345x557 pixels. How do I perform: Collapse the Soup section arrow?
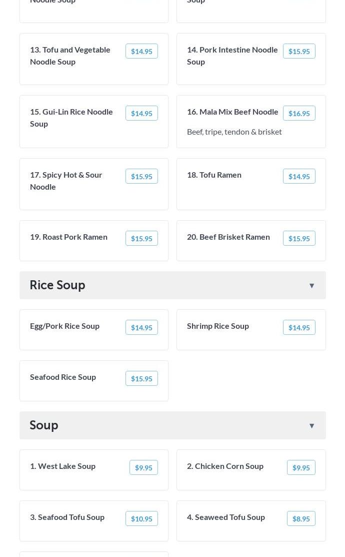pyautogui.click(x=311, y=426)
